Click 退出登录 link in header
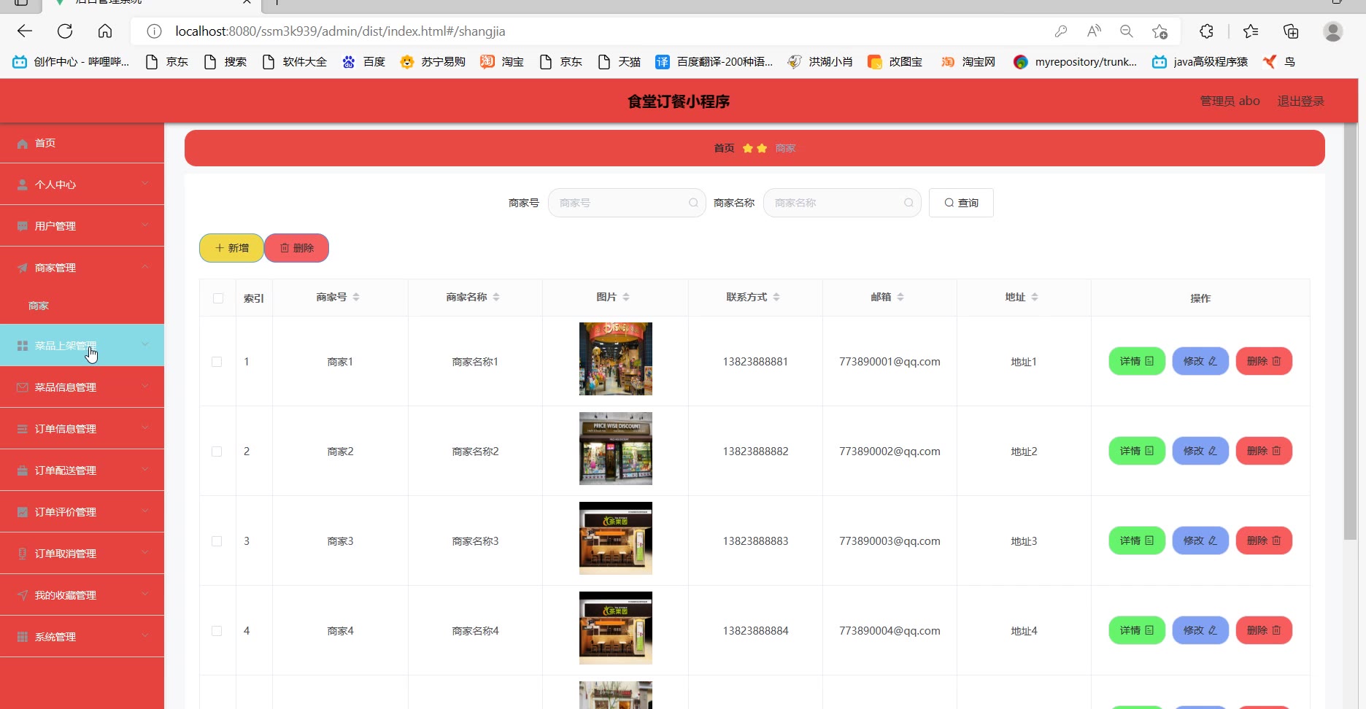 coord(1300,101)
